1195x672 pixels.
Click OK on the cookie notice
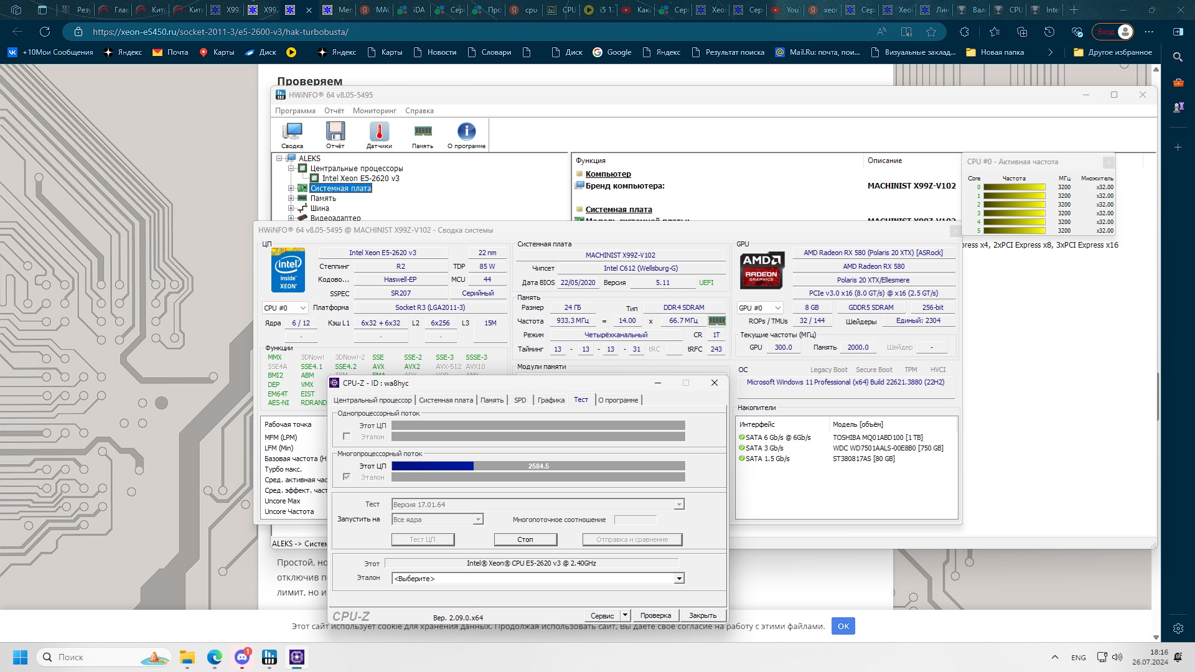click(x=843, y=626)
